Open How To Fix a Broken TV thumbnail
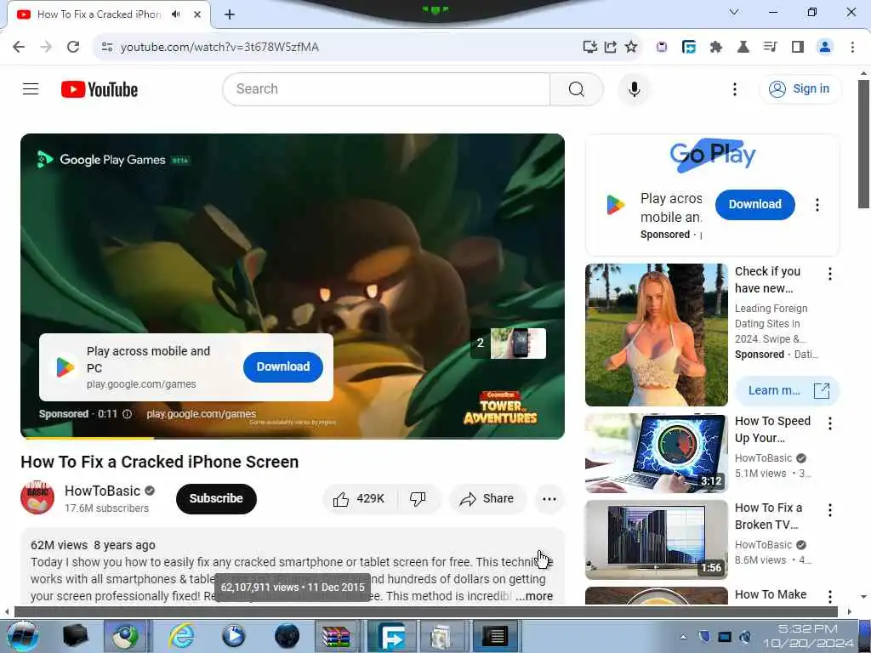Viewport: 871px width, 653px height. pos(657,540)
